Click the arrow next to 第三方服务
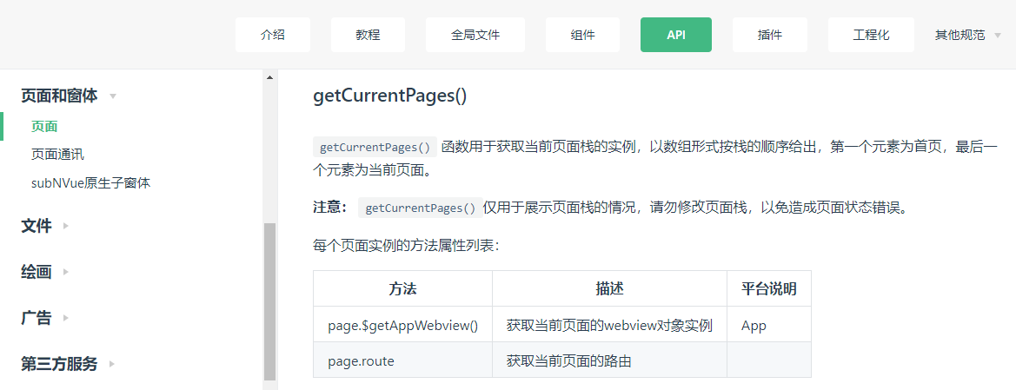The image size is (1016, 390). click(111, 364)
